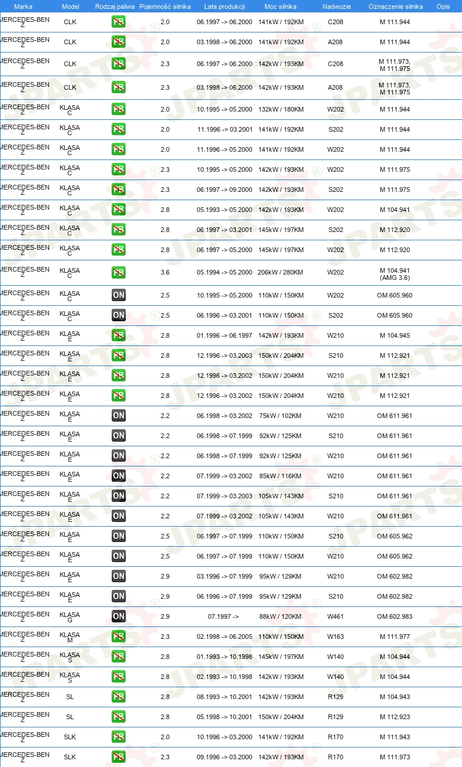Click the 3.6 engine capacity cell
This screenshot has width=462, height=767.
(x=165, y=273)
